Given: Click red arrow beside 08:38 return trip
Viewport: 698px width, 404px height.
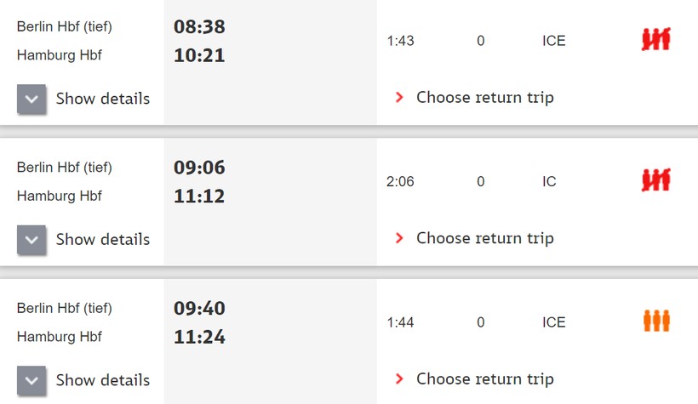Looking at the screenshot, I should point(399,98).
